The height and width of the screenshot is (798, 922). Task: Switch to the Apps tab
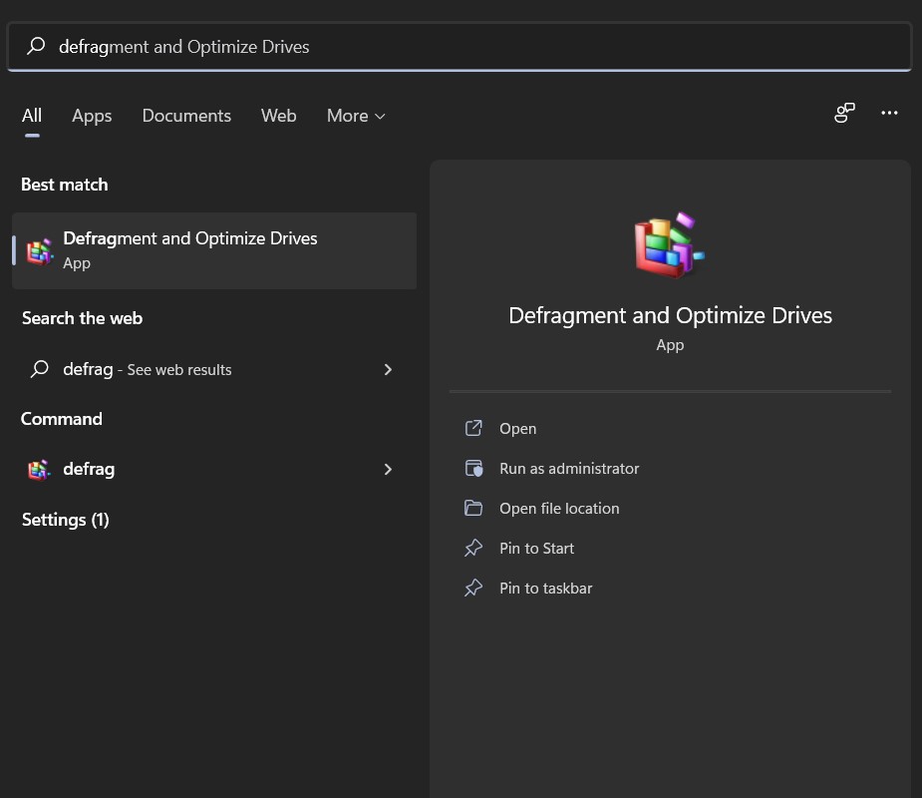pos(92,116)
